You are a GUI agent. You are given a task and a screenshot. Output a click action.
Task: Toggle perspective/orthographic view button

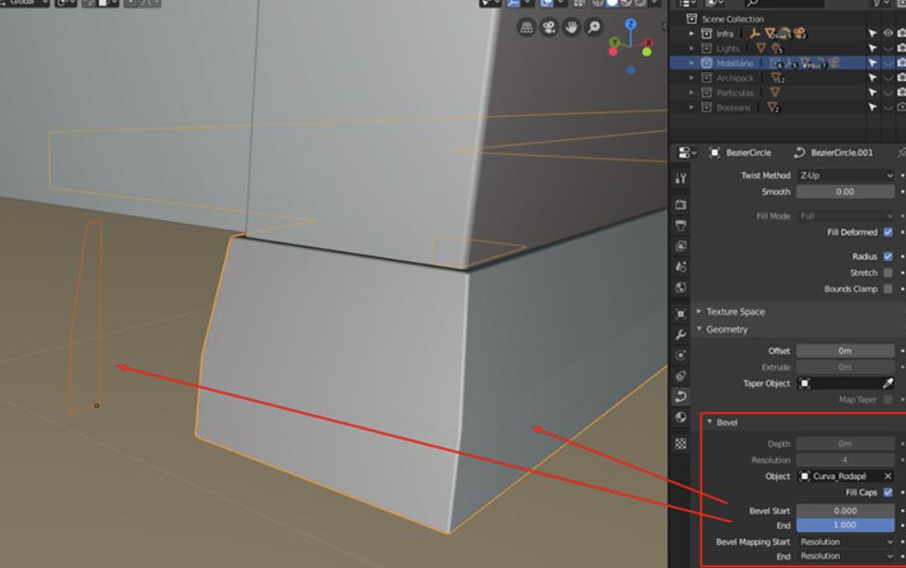(x=526, y=28)
